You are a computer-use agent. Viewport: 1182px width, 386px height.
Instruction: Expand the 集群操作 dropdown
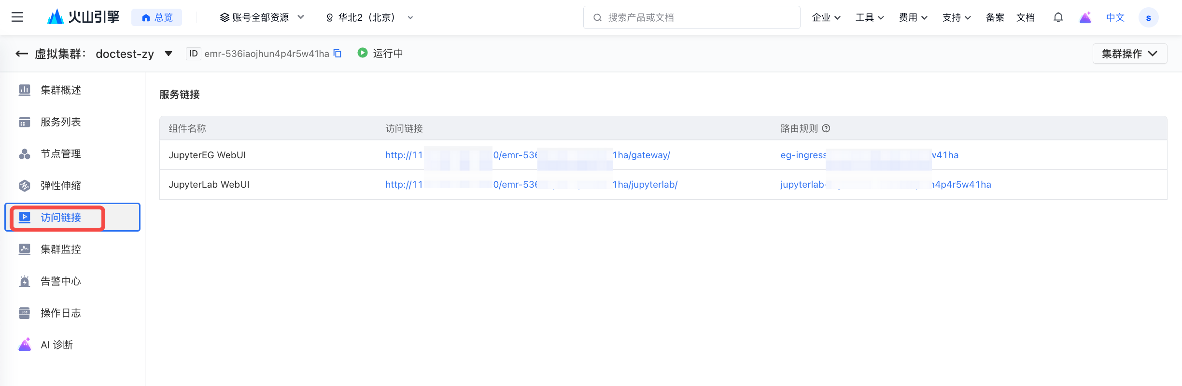click(x=1129, y=54)
